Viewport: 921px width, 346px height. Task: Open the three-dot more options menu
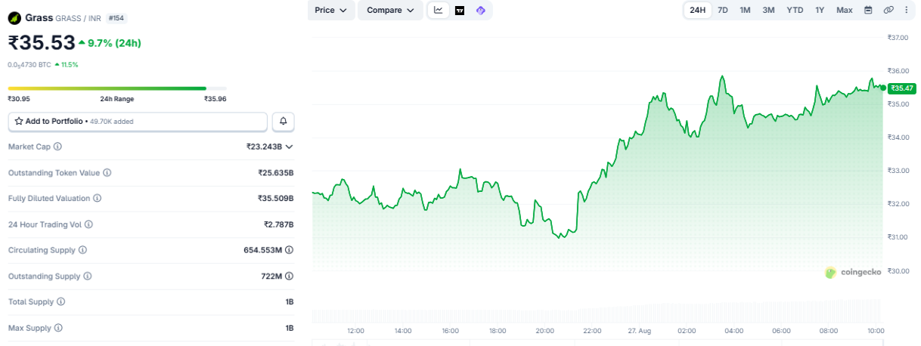[906, 10]
